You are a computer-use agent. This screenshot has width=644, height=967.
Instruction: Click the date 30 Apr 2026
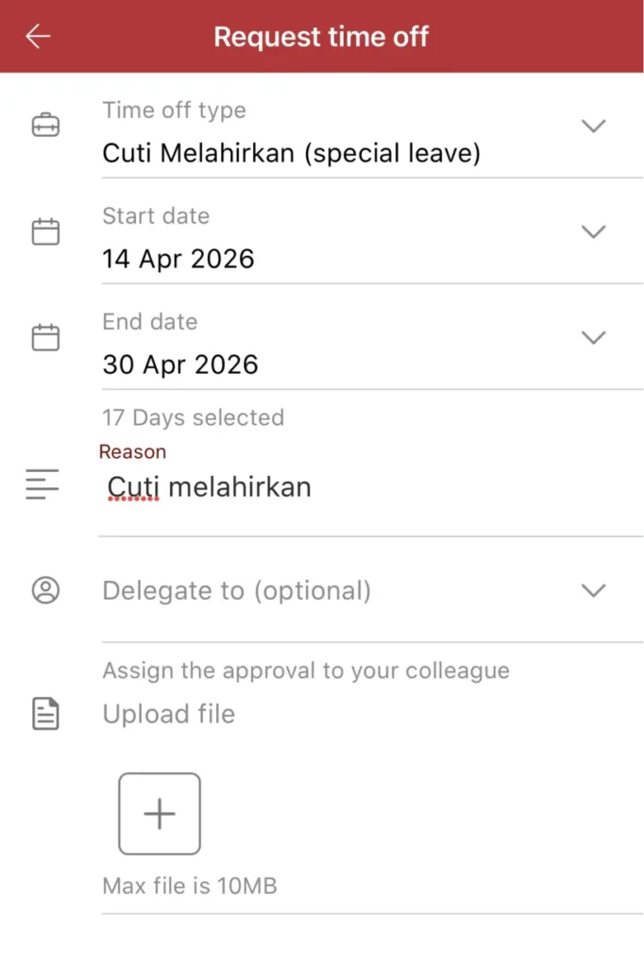pyautogui.click(x=180, y=364)
